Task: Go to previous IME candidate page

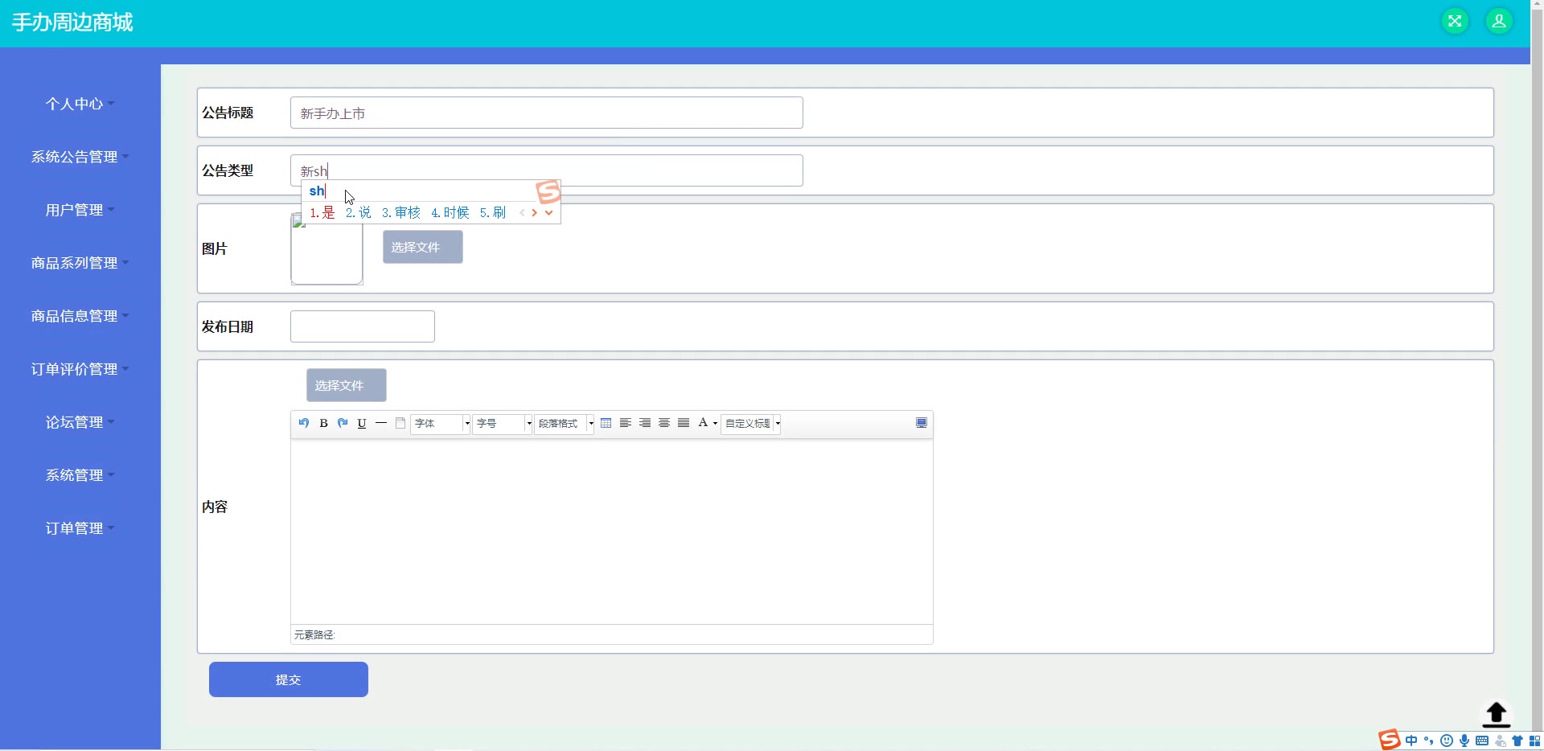Action: pos(522,213)
